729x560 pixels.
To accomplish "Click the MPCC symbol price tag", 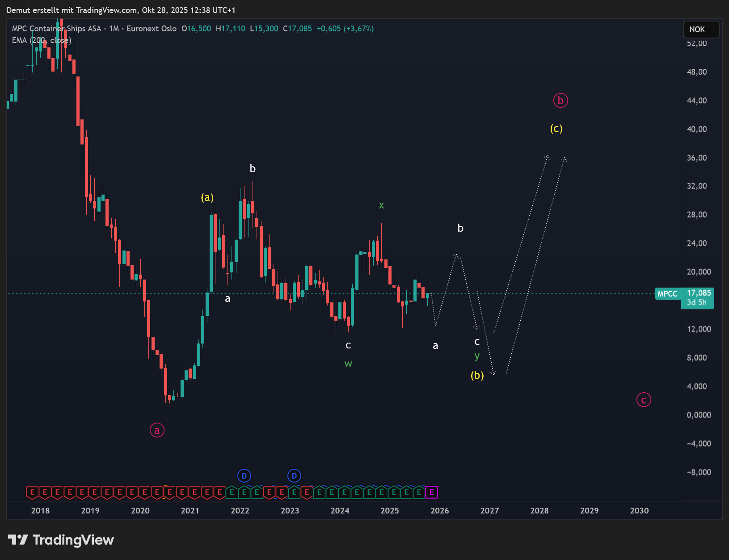I will pos(667,294).
